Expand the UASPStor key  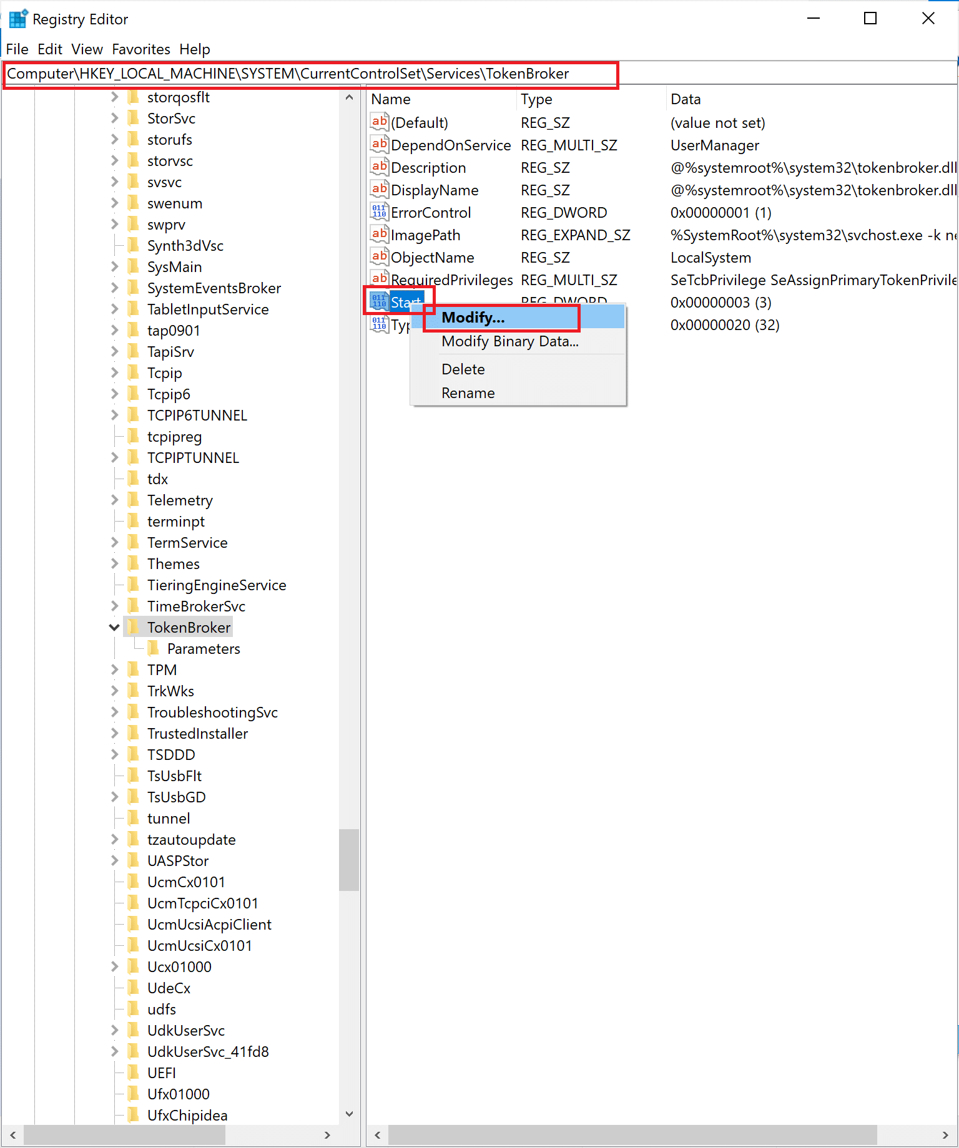[x=114, y=860]
